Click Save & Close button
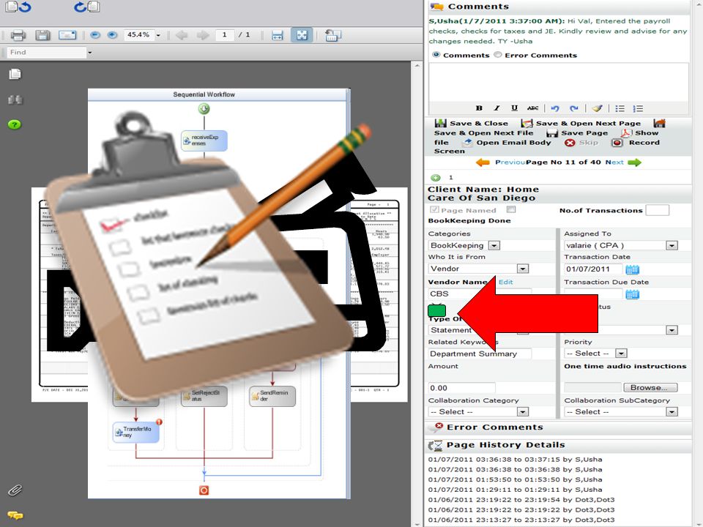The height and width of the screenshot is (527, 703). click(471, 123)
